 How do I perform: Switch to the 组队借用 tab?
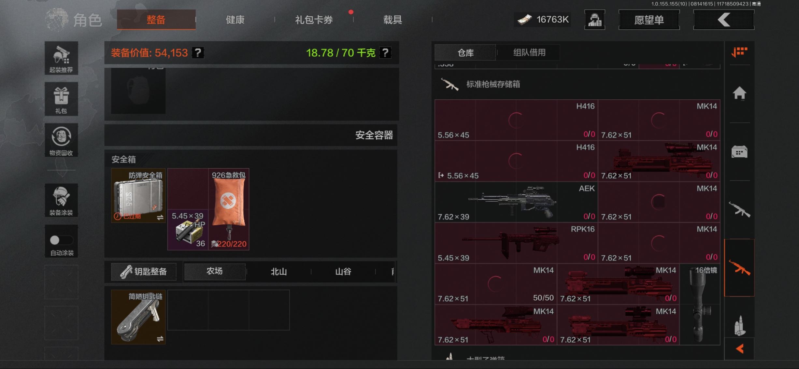529,52
